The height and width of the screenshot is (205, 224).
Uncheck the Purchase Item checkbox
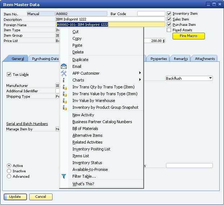pos(169,24)
